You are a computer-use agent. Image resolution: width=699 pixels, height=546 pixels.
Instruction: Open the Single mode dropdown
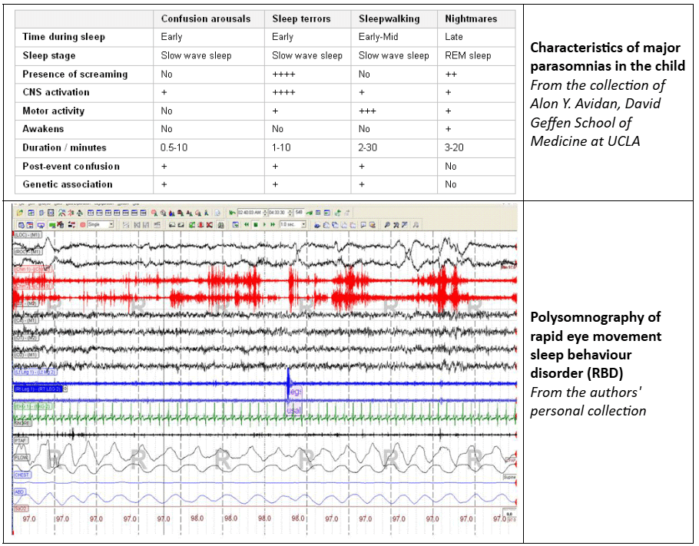(x=111, y=224)
